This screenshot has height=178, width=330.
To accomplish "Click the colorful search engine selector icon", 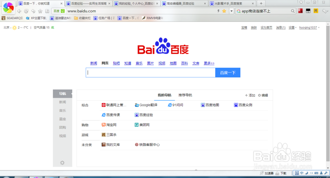I will 239,11.
